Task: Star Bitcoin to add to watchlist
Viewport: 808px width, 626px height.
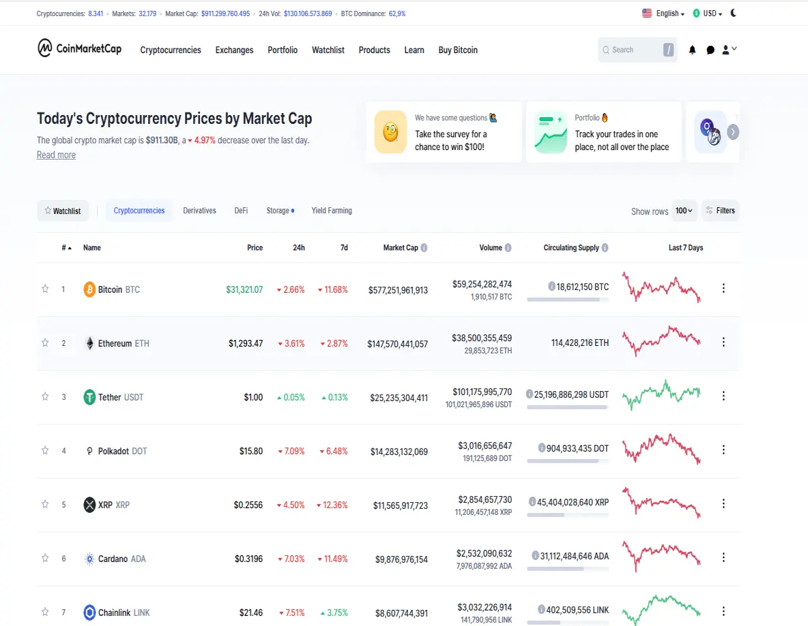Action: pos(45,289)
